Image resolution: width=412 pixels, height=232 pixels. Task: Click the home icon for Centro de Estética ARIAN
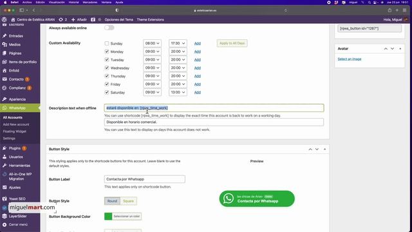coord(13,19)
